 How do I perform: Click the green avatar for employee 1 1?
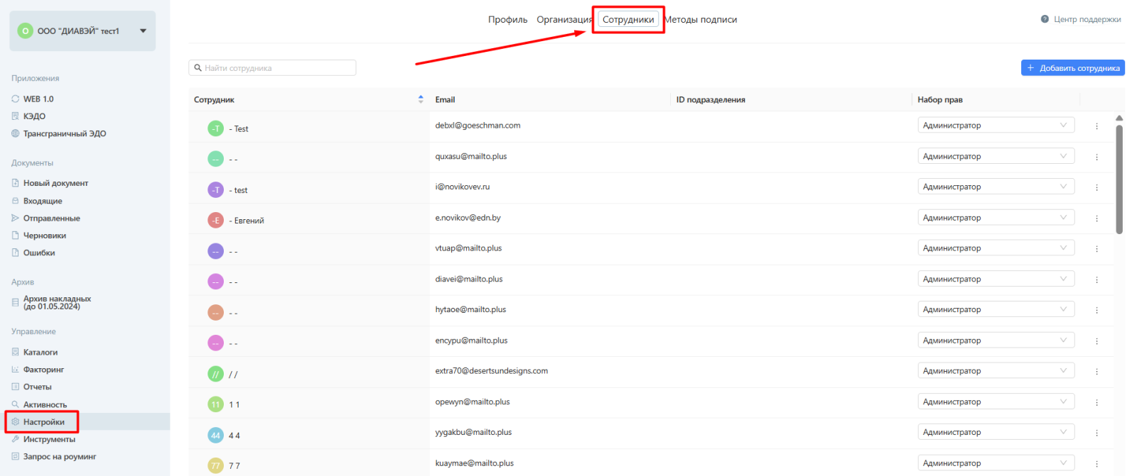tap(215, 404)
